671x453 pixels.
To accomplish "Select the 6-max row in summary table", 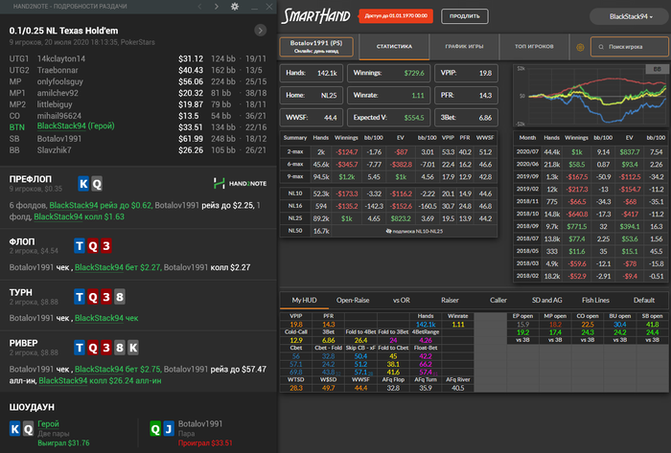I will 388,165.
